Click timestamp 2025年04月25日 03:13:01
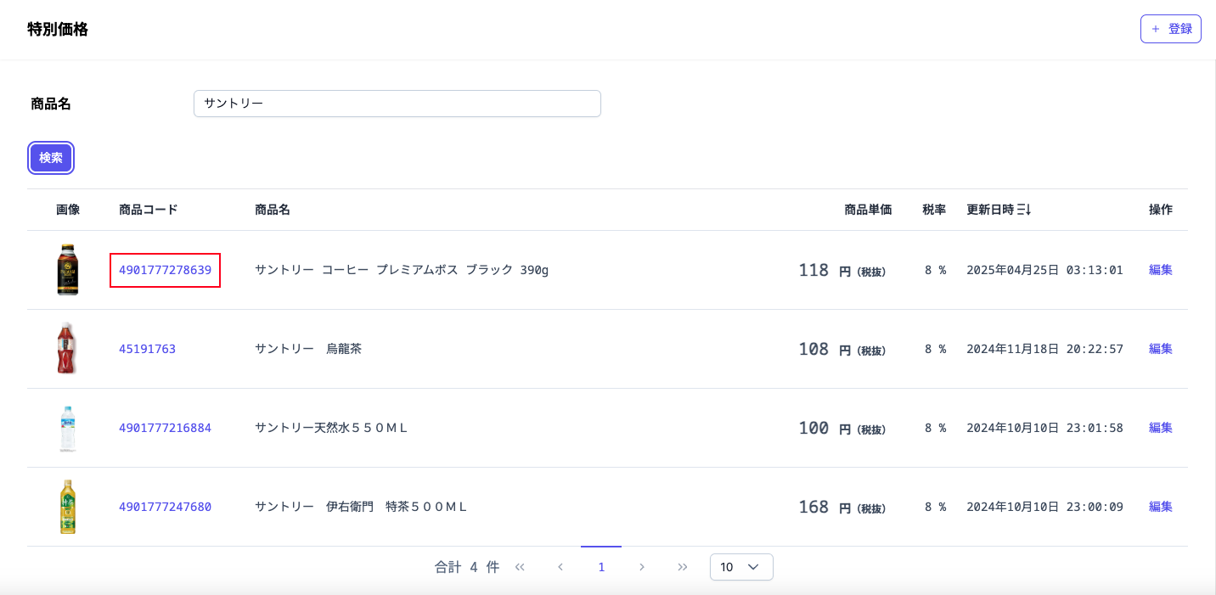 (x=1044, y=270)
